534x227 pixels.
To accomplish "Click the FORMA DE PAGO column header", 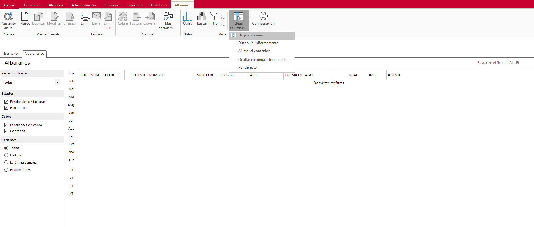I will 308,75.
